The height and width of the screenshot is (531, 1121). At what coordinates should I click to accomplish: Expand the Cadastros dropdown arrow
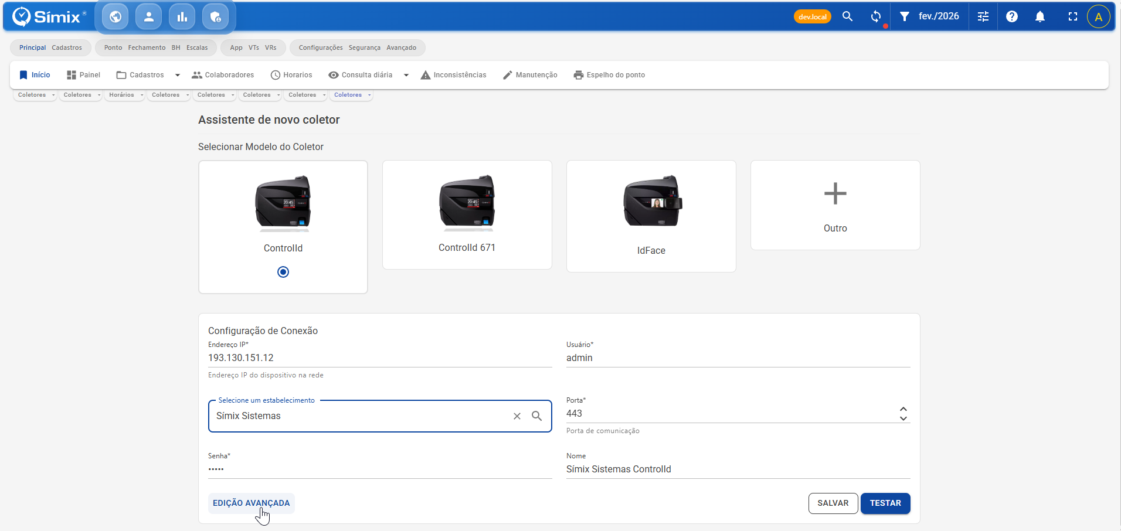[178, 75]
